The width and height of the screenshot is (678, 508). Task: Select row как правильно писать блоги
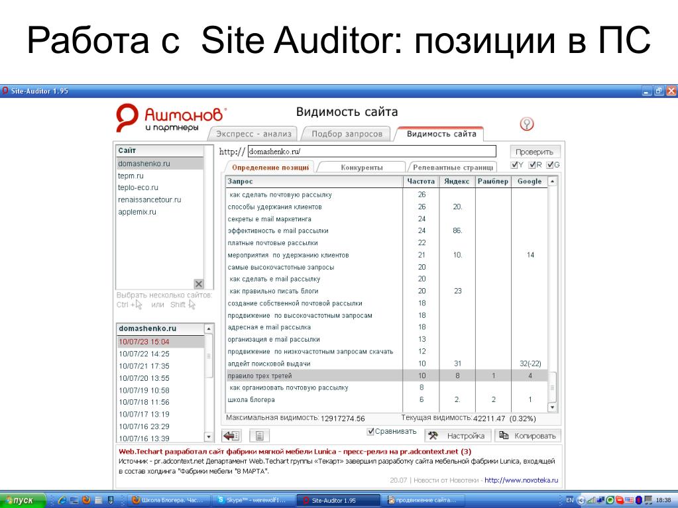(x=386, y=291)
